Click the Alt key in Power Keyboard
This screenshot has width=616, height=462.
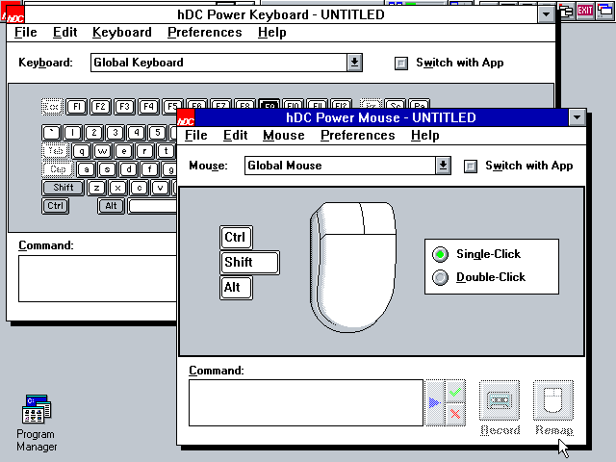[x=112, y=206]
